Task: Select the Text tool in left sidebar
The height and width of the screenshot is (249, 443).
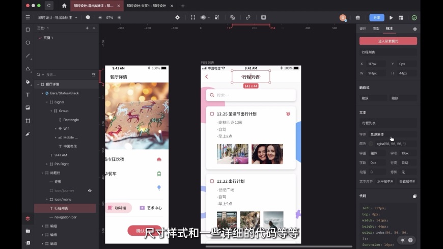Action: [x=27, y=95]
